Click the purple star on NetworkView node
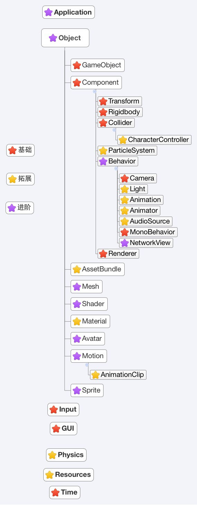197x506 pixels. 125,243
